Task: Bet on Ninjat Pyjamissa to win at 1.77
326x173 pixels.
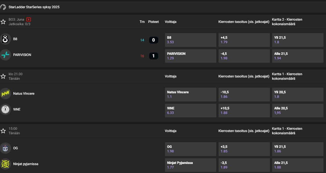Action: [190, 165]
